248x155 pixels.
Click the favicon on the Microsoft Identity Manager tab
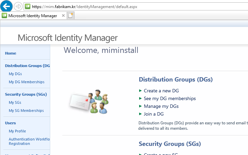click(x=4, y=15)
